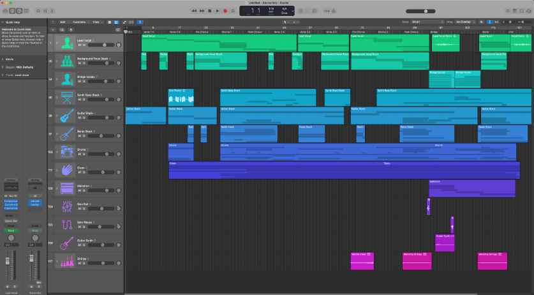
Task: Click the metronome icon in control bar
Action: point(334,11)
